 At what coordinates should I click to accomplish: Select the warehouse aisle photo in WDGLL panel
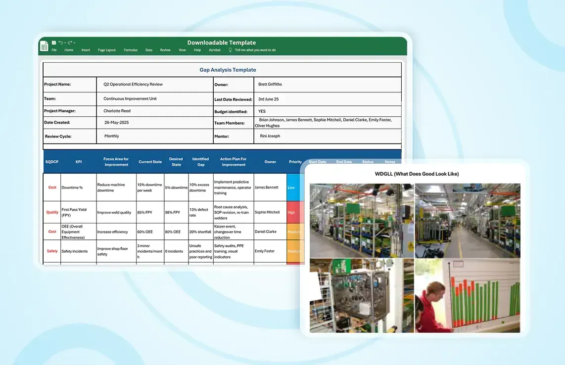pyautogui.click(x=468, y=221)
